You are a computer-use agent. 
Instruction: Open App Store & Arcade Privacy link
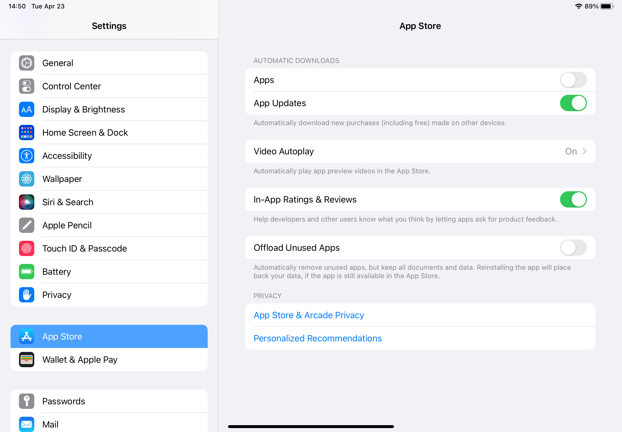click(x=309, y=315)
